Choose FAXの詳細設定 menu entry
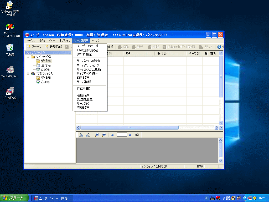The height and width of the screenshot is (202, 269). [x=90, y=50]
